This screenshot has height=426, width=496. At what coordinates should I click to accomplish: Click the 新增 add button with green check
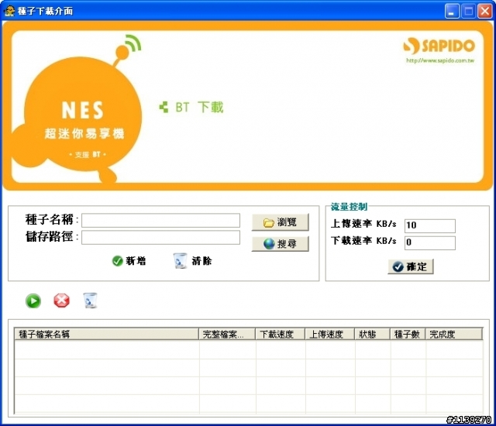coord(129,261)
